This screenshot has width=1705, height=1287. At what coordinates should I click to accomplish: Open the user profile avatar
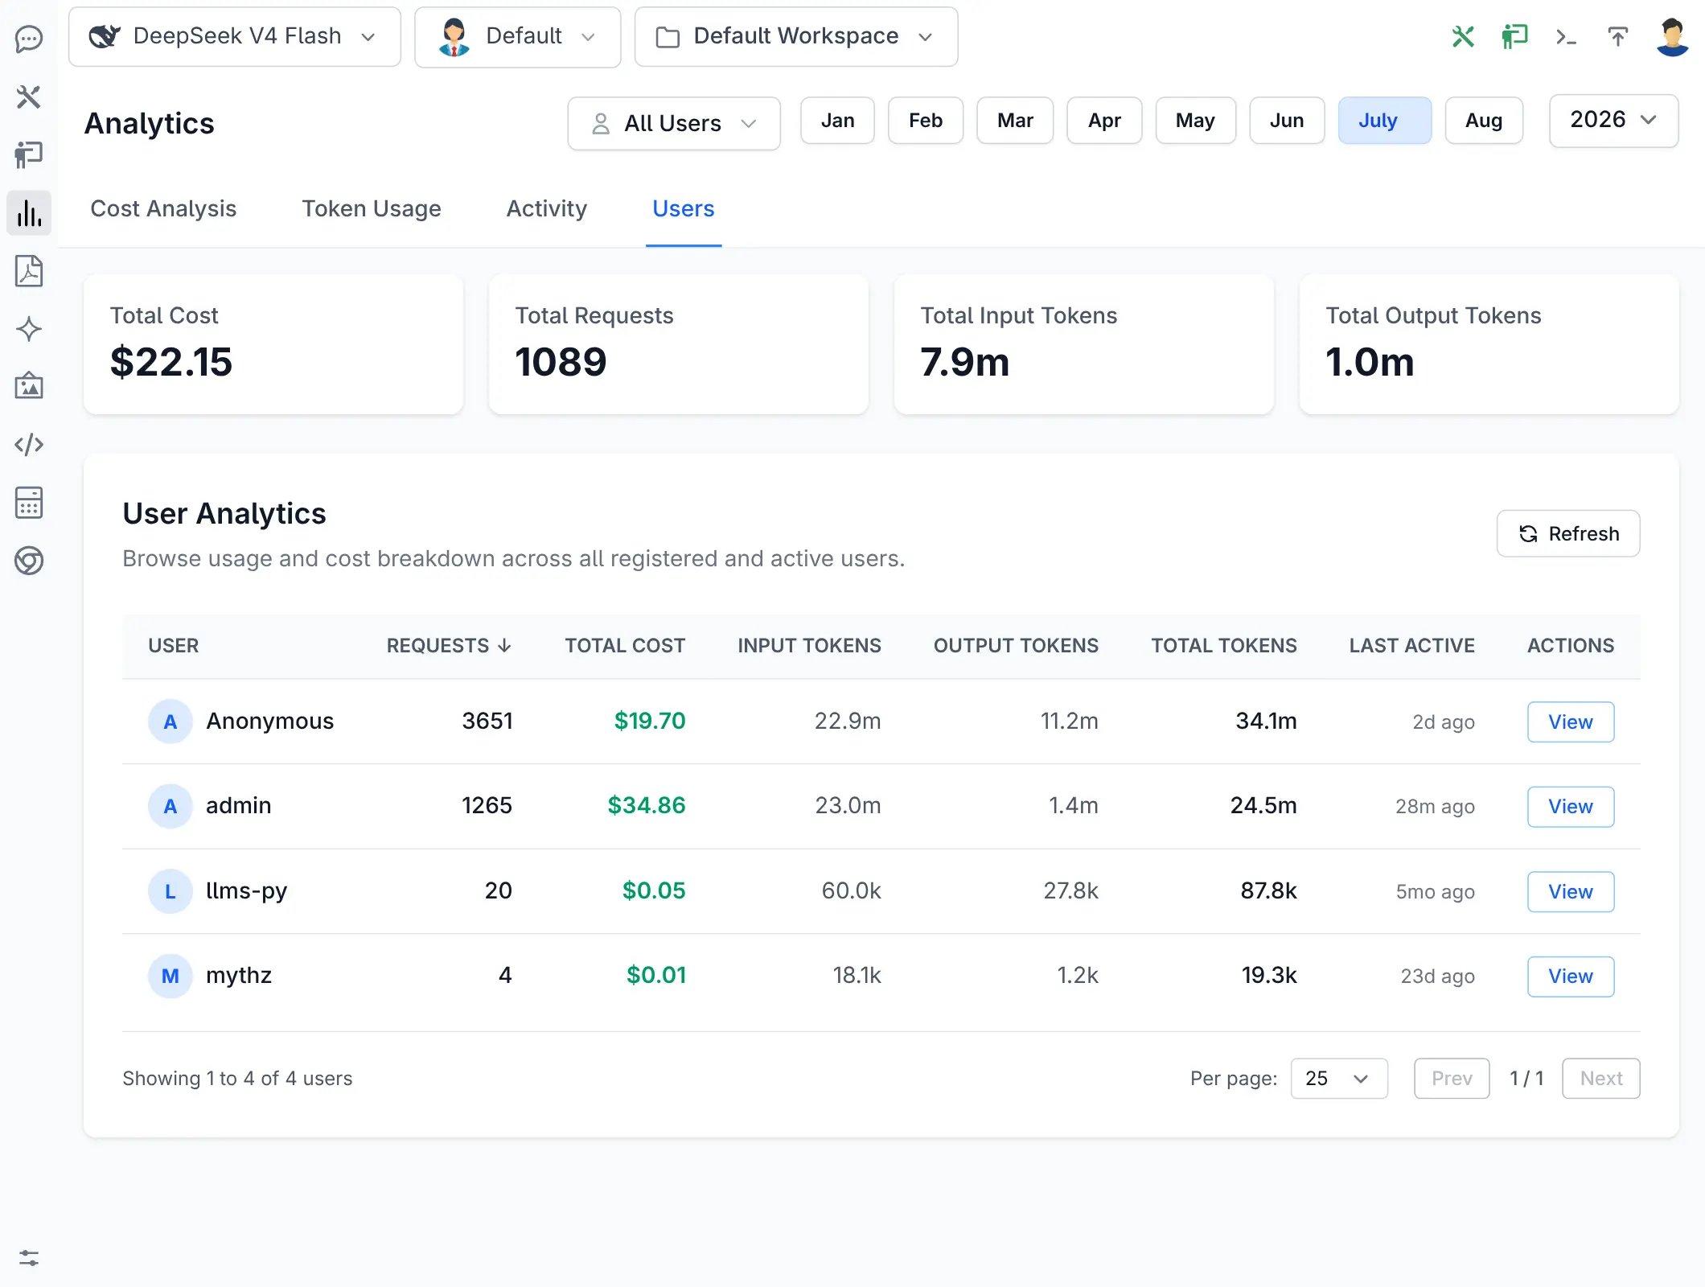pos(1672,37)
